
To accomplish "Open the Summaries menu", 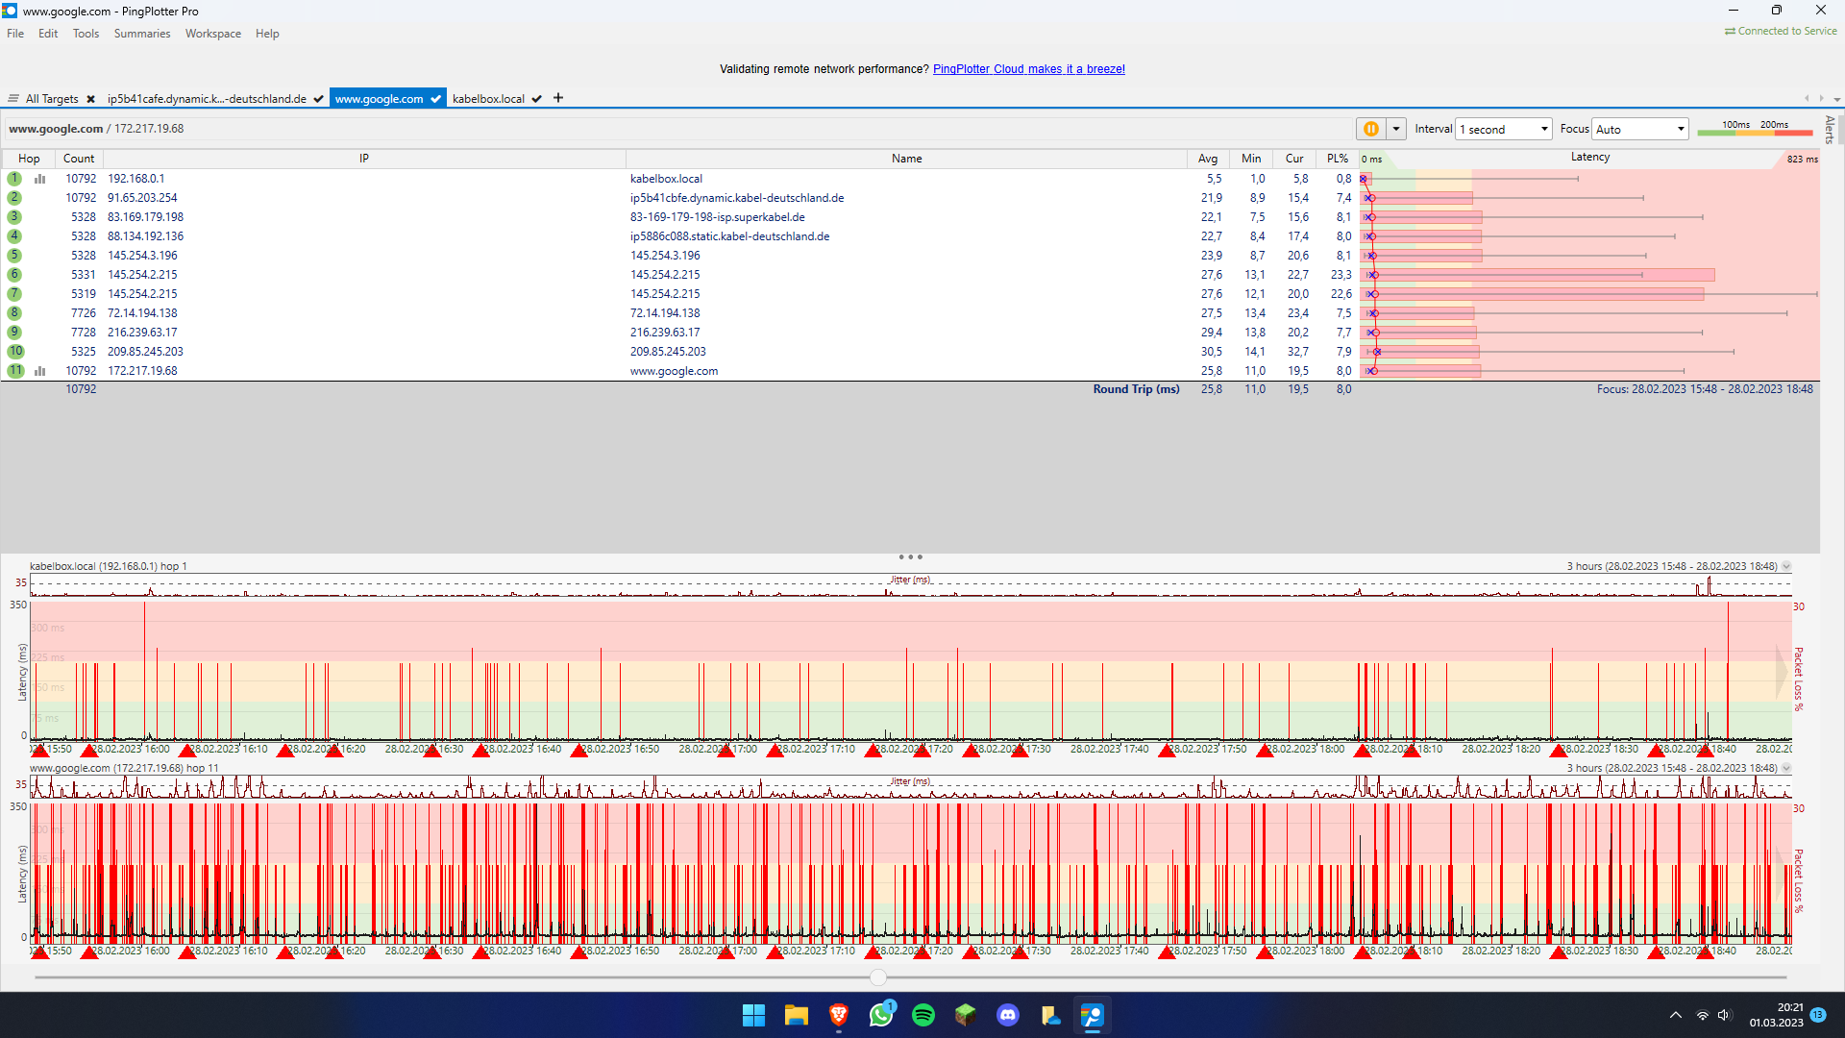I will (141, 33).
